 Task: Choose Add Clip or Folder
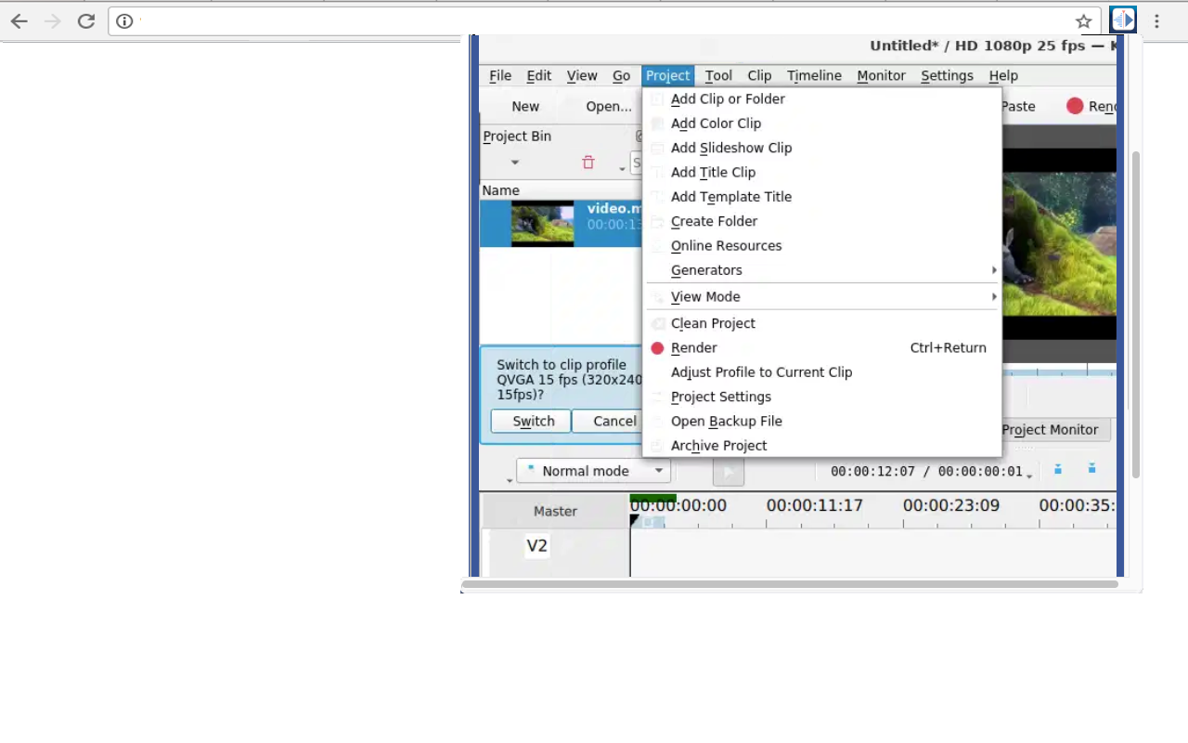(821, 99)
